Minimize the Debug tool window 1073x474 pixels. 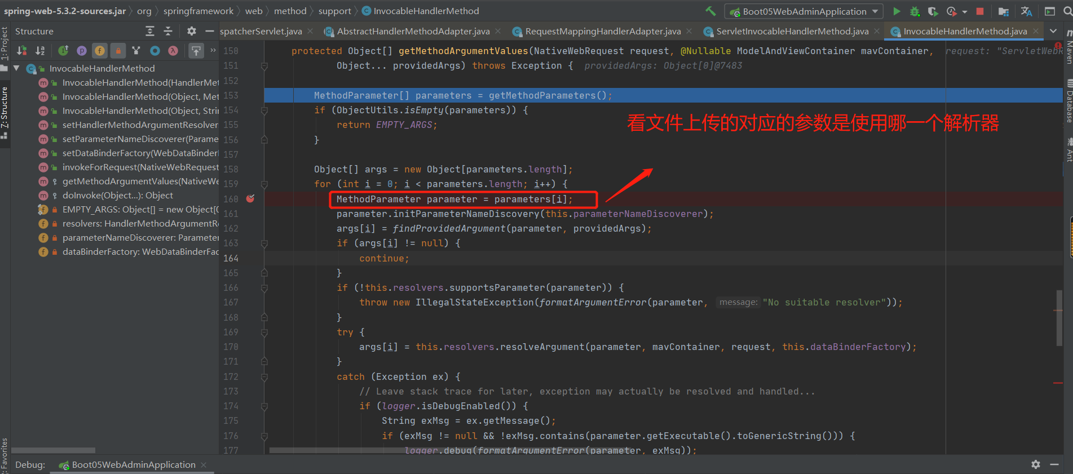(1054, 464)
